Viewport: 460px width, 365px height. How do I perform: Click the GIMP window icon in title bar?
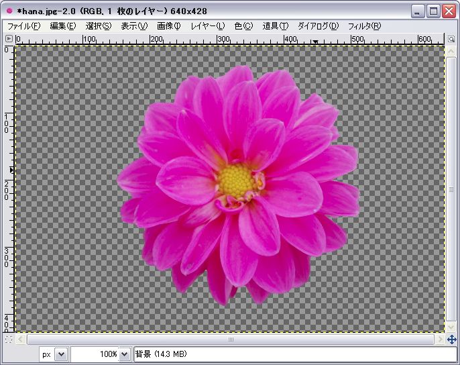click(9, 11)
